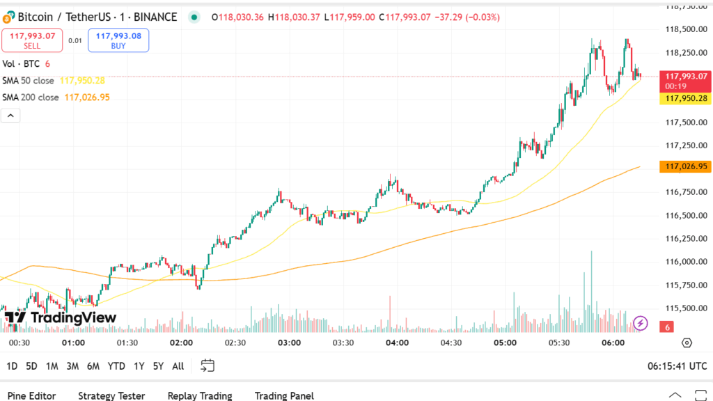Click the 116,000.00 price axis label

click(686, 262)
